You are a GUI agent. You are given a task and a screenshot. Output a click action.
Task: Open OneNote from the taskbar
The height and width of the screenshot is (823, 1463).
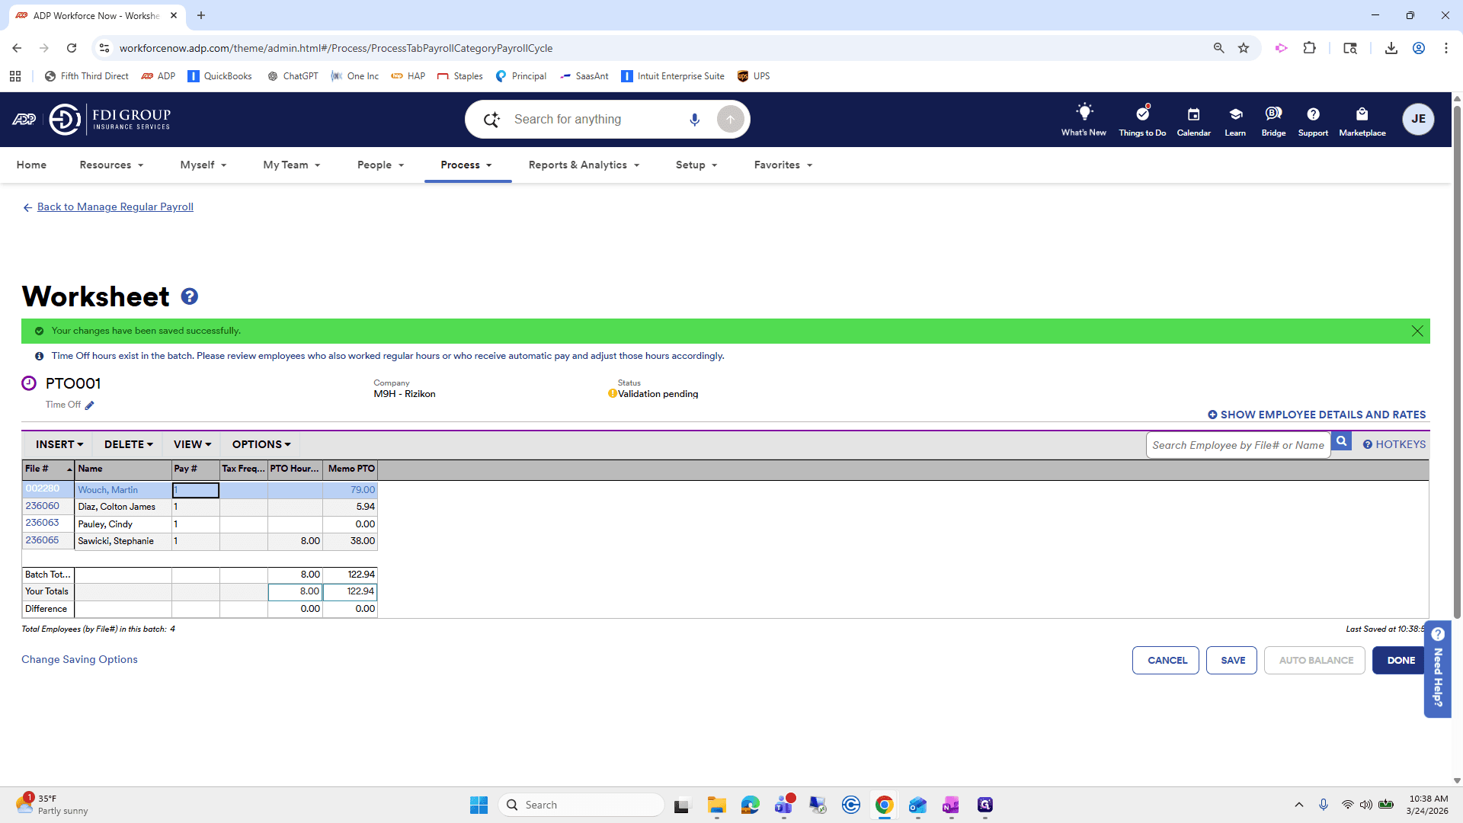click(951, 805)
